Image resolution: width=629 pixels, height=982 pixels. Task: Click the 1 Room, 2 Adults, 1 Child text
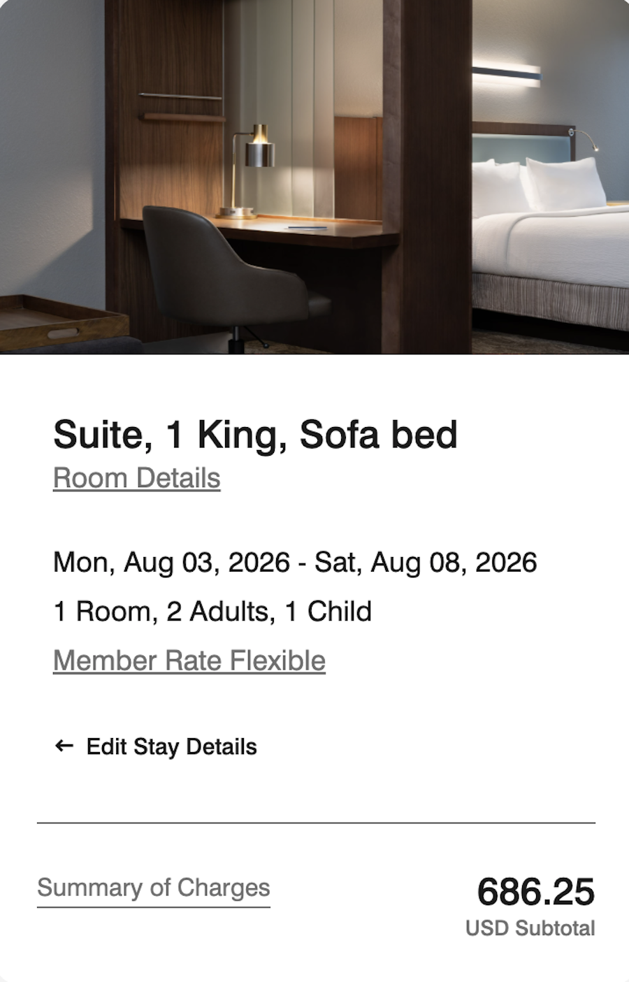(212, 612)
